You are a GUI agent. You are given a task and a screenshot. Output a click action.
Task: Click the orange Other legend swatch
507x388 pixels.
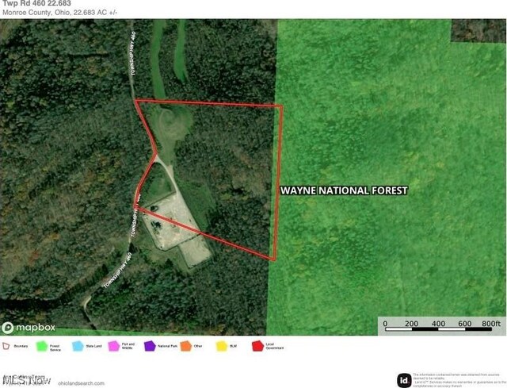186,346
